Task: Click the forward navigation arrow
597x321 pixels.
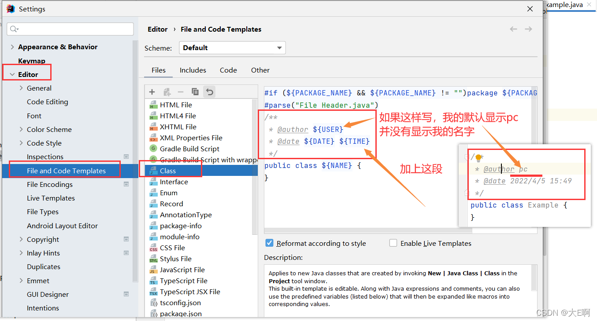Action: [528, 29]
